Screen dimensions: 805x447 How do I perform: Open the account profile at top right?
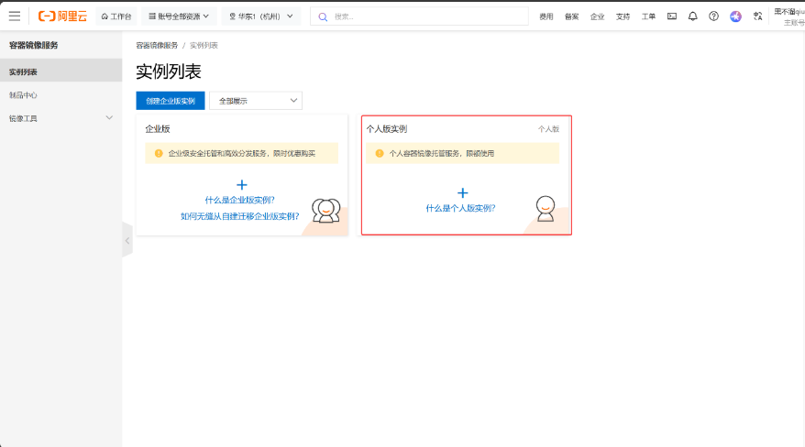tap(789, 16)
